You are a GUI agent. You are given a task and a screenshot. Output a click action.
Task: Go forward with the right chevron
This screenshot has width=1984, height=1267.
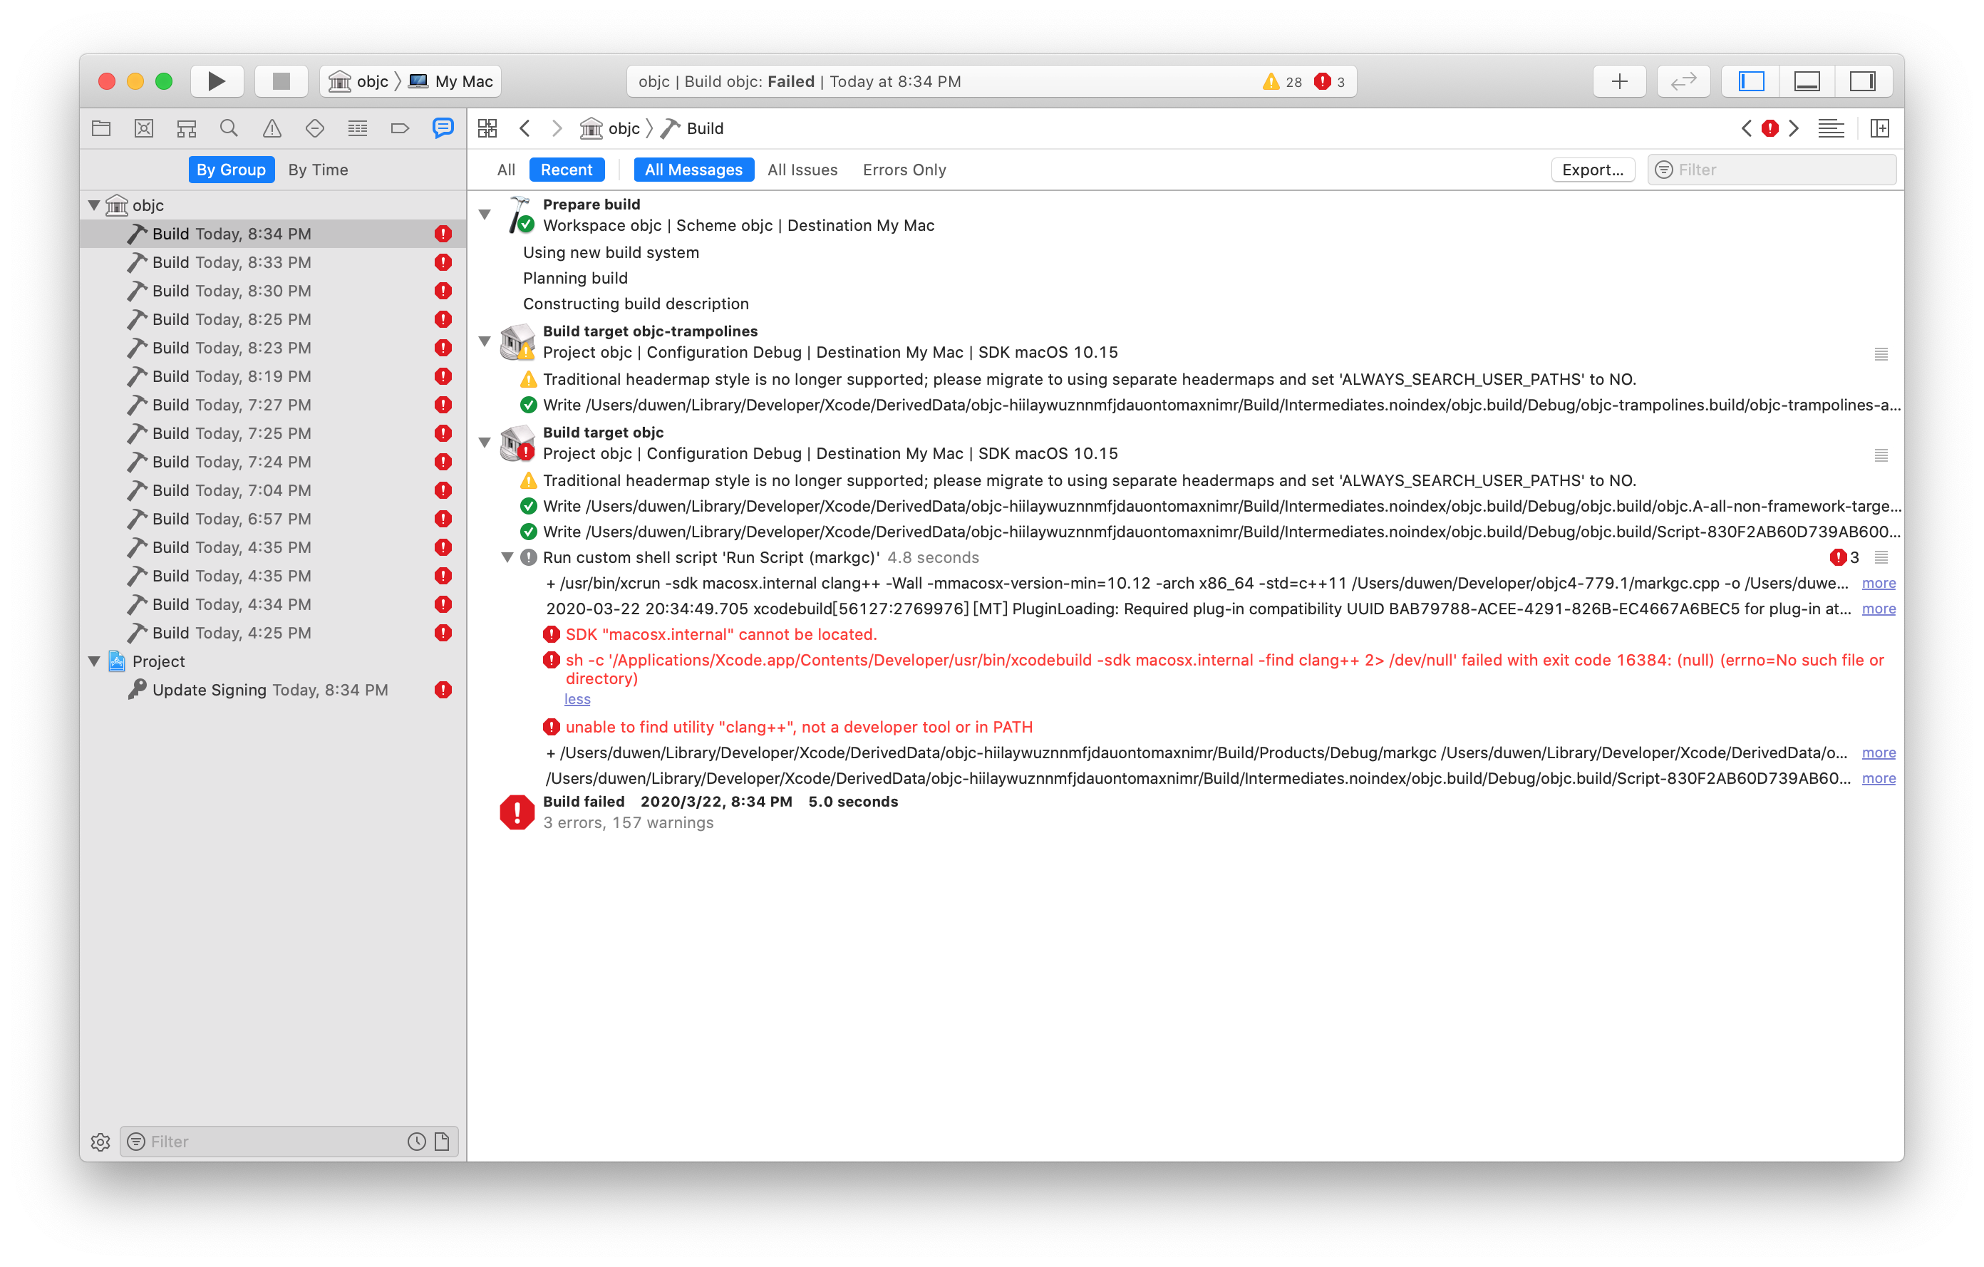click(x=557, y=128)
